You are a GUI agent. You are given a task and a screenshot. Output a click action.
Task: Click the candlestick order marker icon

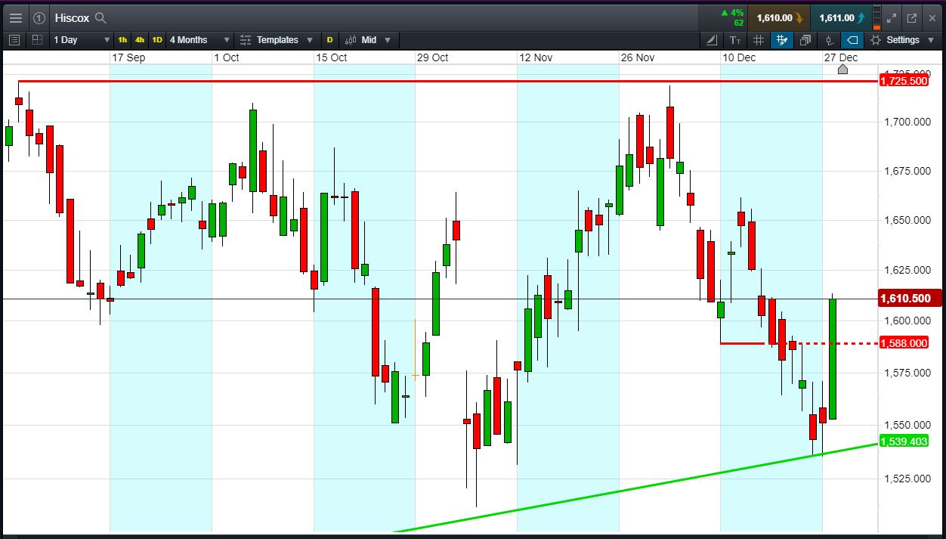coord(829,39)
